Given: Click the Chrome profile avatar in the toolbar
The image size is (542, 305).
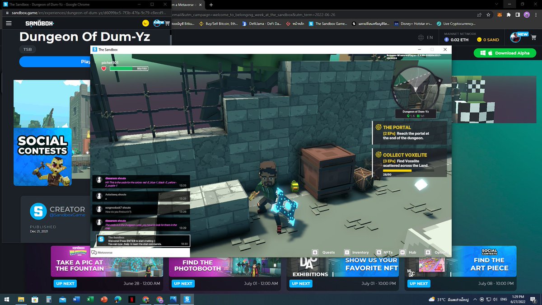Looking at the screenshot, I should point(527,15).
